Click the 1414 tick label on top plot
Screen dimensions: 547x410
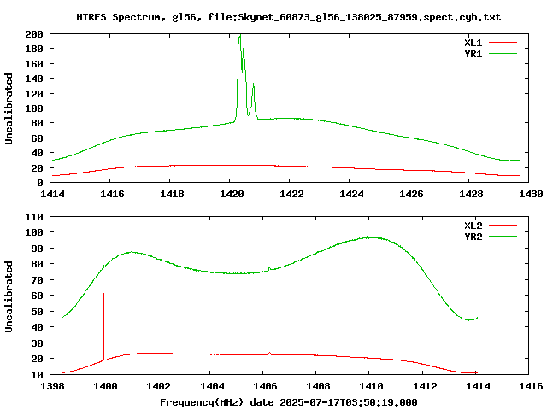coord(52,194)
